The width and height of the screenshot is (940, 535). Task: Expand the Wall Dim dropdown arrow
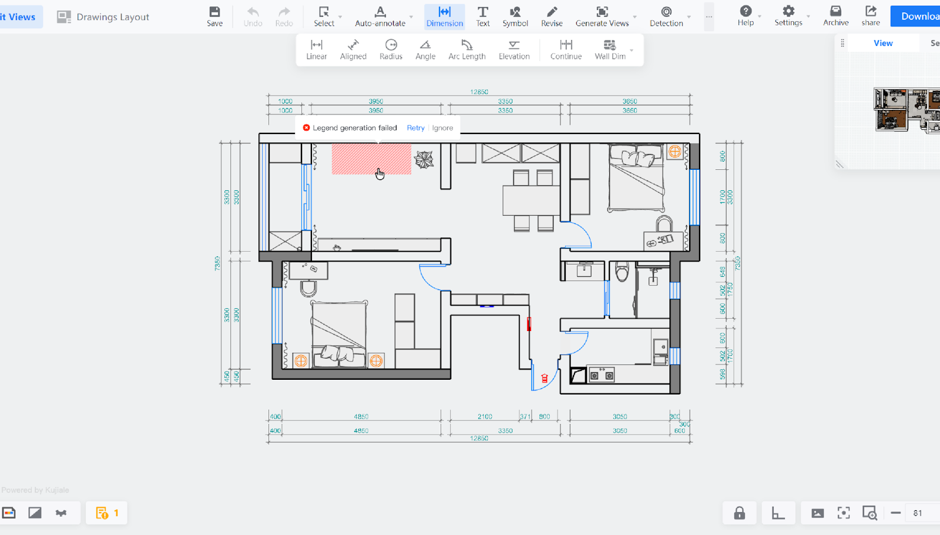pos(632,50)
